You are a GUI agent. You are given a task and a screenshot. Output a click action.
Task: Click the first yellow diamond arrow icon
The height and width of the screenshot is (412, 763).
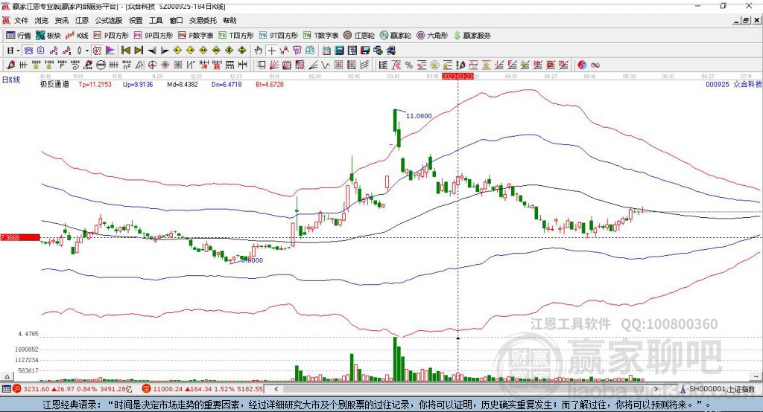[177, 51]
